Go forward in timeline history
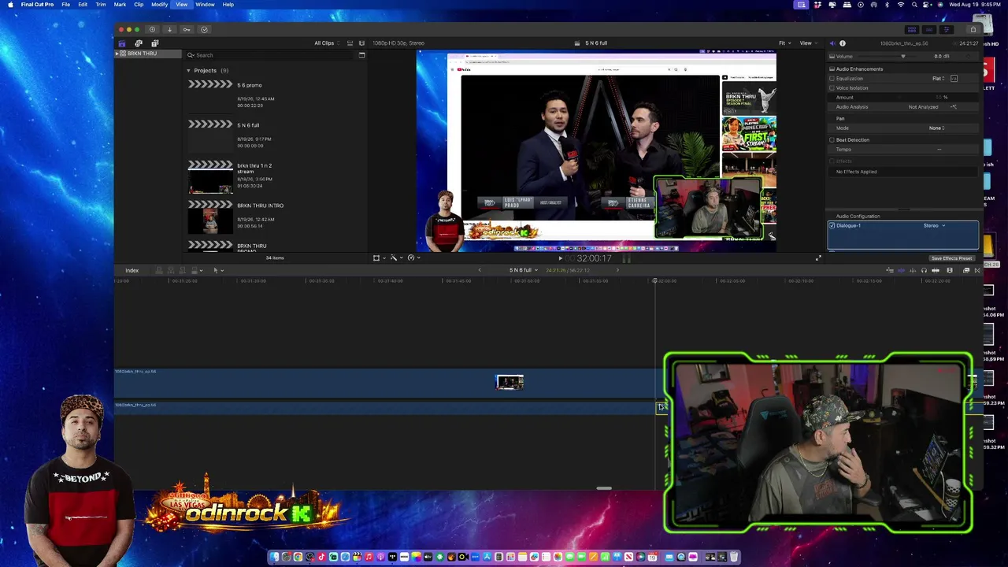The height and width of the screenshot is (567, 1008). pyautogui.click(x=617, y=271)
